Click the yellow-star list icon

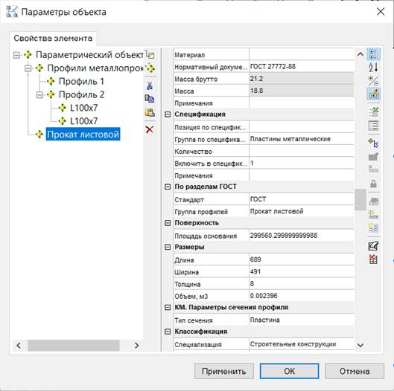tap(373, 214)
